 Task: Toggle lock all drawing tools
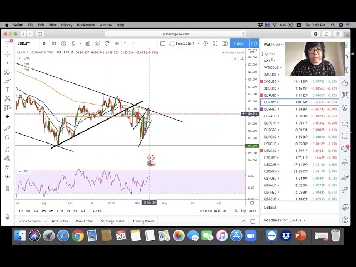[7, 167]
